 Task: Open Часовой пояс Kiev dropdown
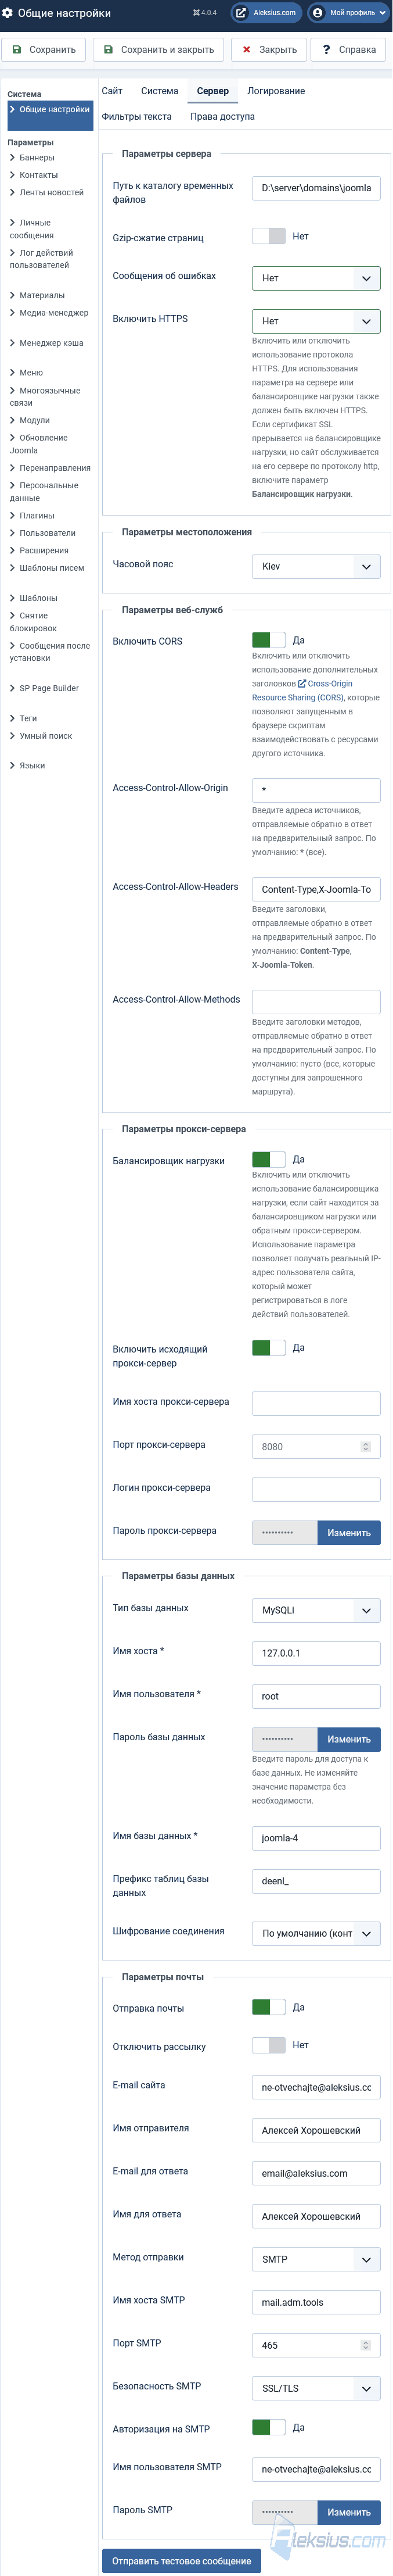pyautogui.click(x=316, y=566)
